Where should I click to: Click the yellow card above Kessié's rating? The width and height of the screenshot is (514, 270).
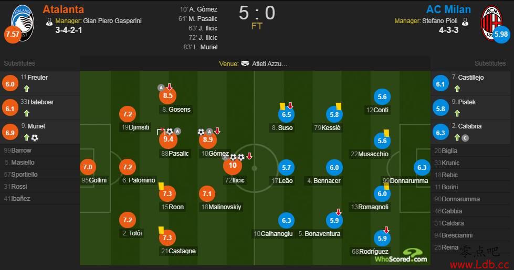(339, 106)
